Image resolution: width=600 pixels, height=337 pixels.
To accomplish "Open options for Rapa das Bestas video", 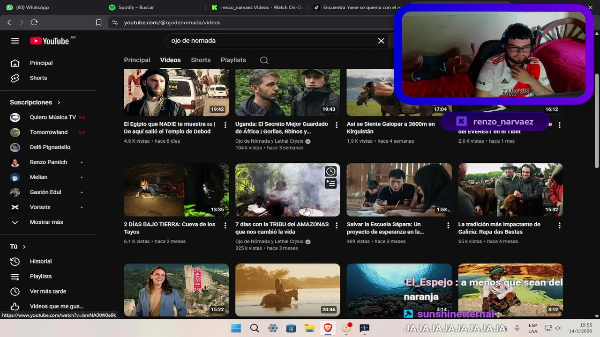I will (559, 225).
